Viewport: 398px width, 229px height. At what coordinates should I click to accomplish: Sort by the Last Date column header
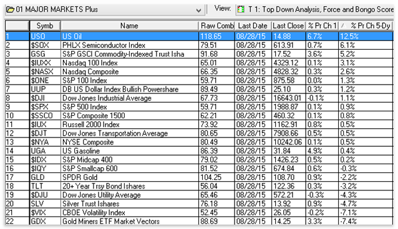click(x=253, y=26)
